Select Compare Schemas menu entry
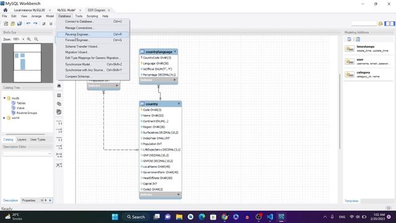Viewport: 396px width, 223px height. [93, 77]
